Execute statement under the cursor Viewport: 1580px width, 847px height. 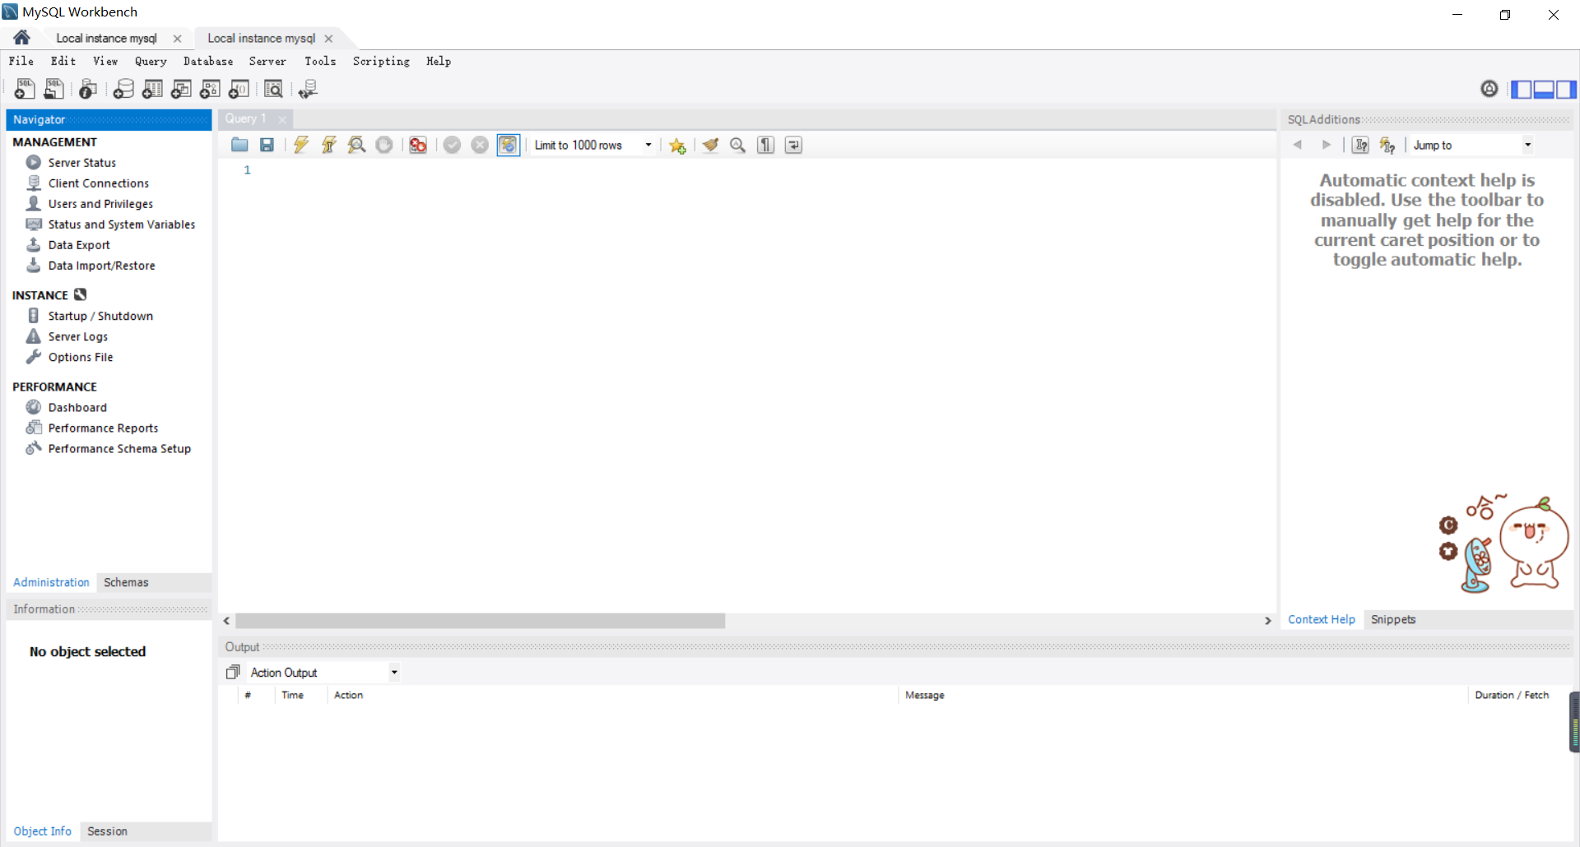[329, 145]
